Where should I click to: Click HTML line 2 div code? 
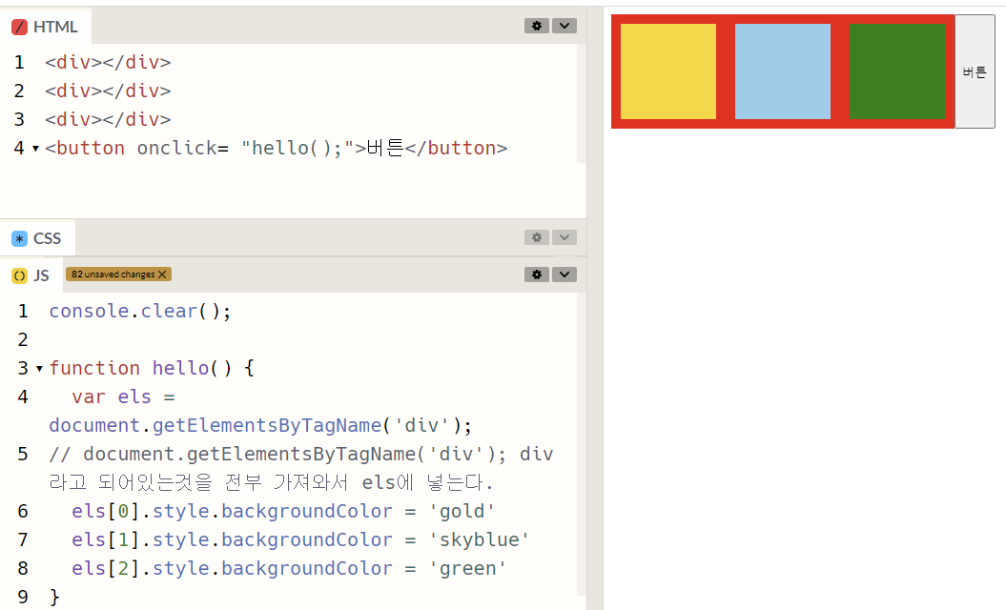point(108,91)
